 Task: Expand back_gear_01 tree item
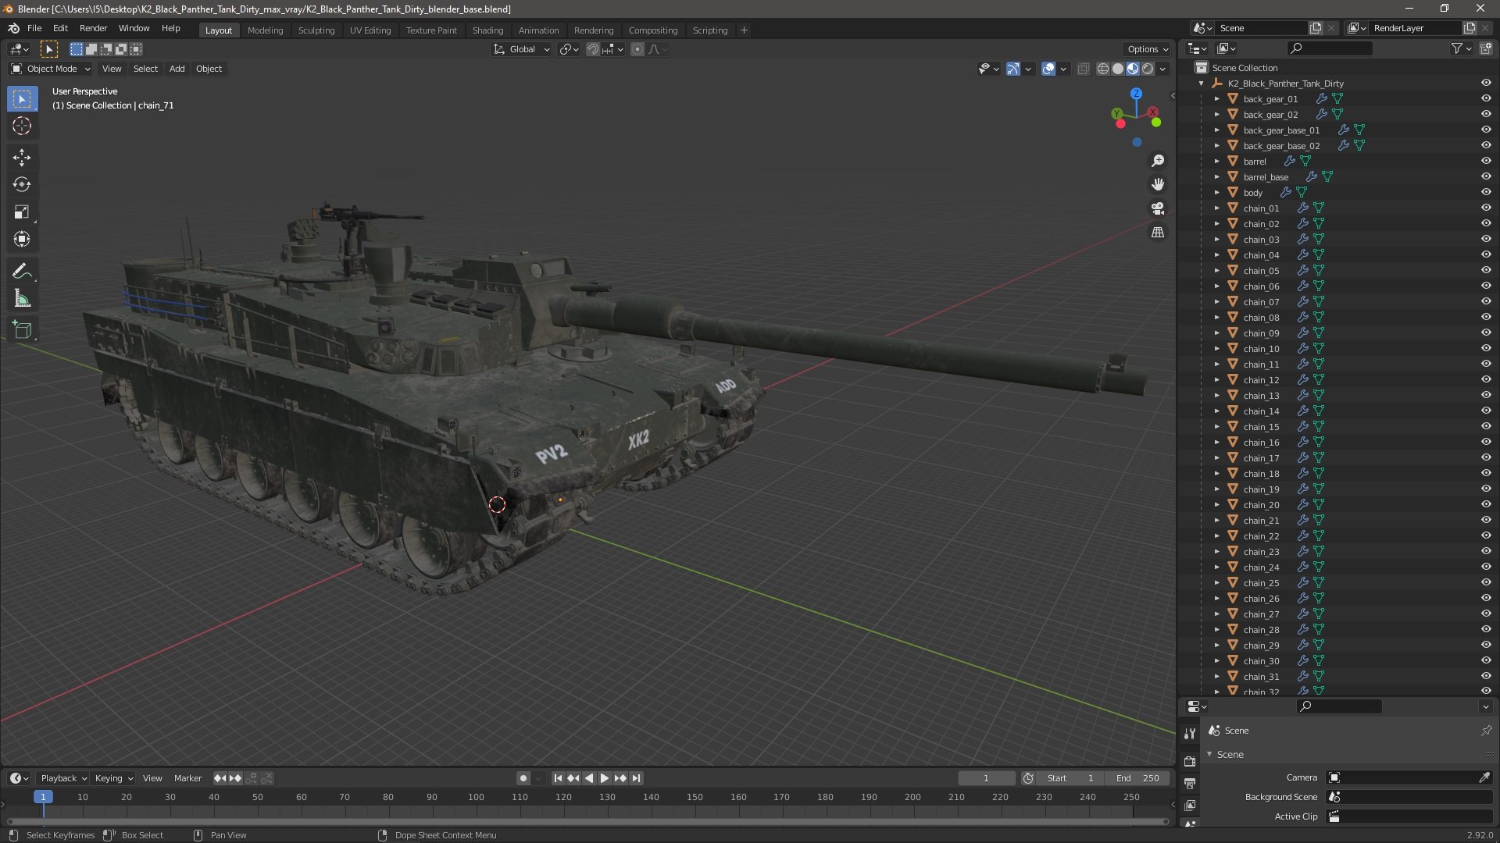(x=1217, y=99)
